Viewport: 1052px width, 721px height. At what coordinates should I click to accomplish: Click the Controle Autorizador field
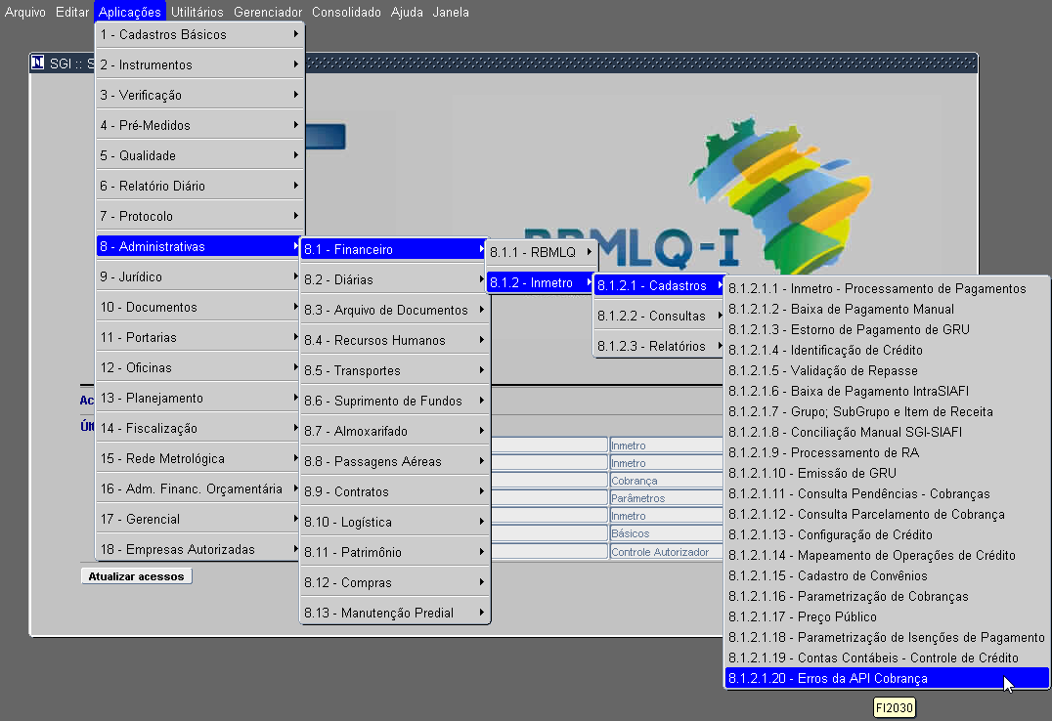[x=666, y=552]
